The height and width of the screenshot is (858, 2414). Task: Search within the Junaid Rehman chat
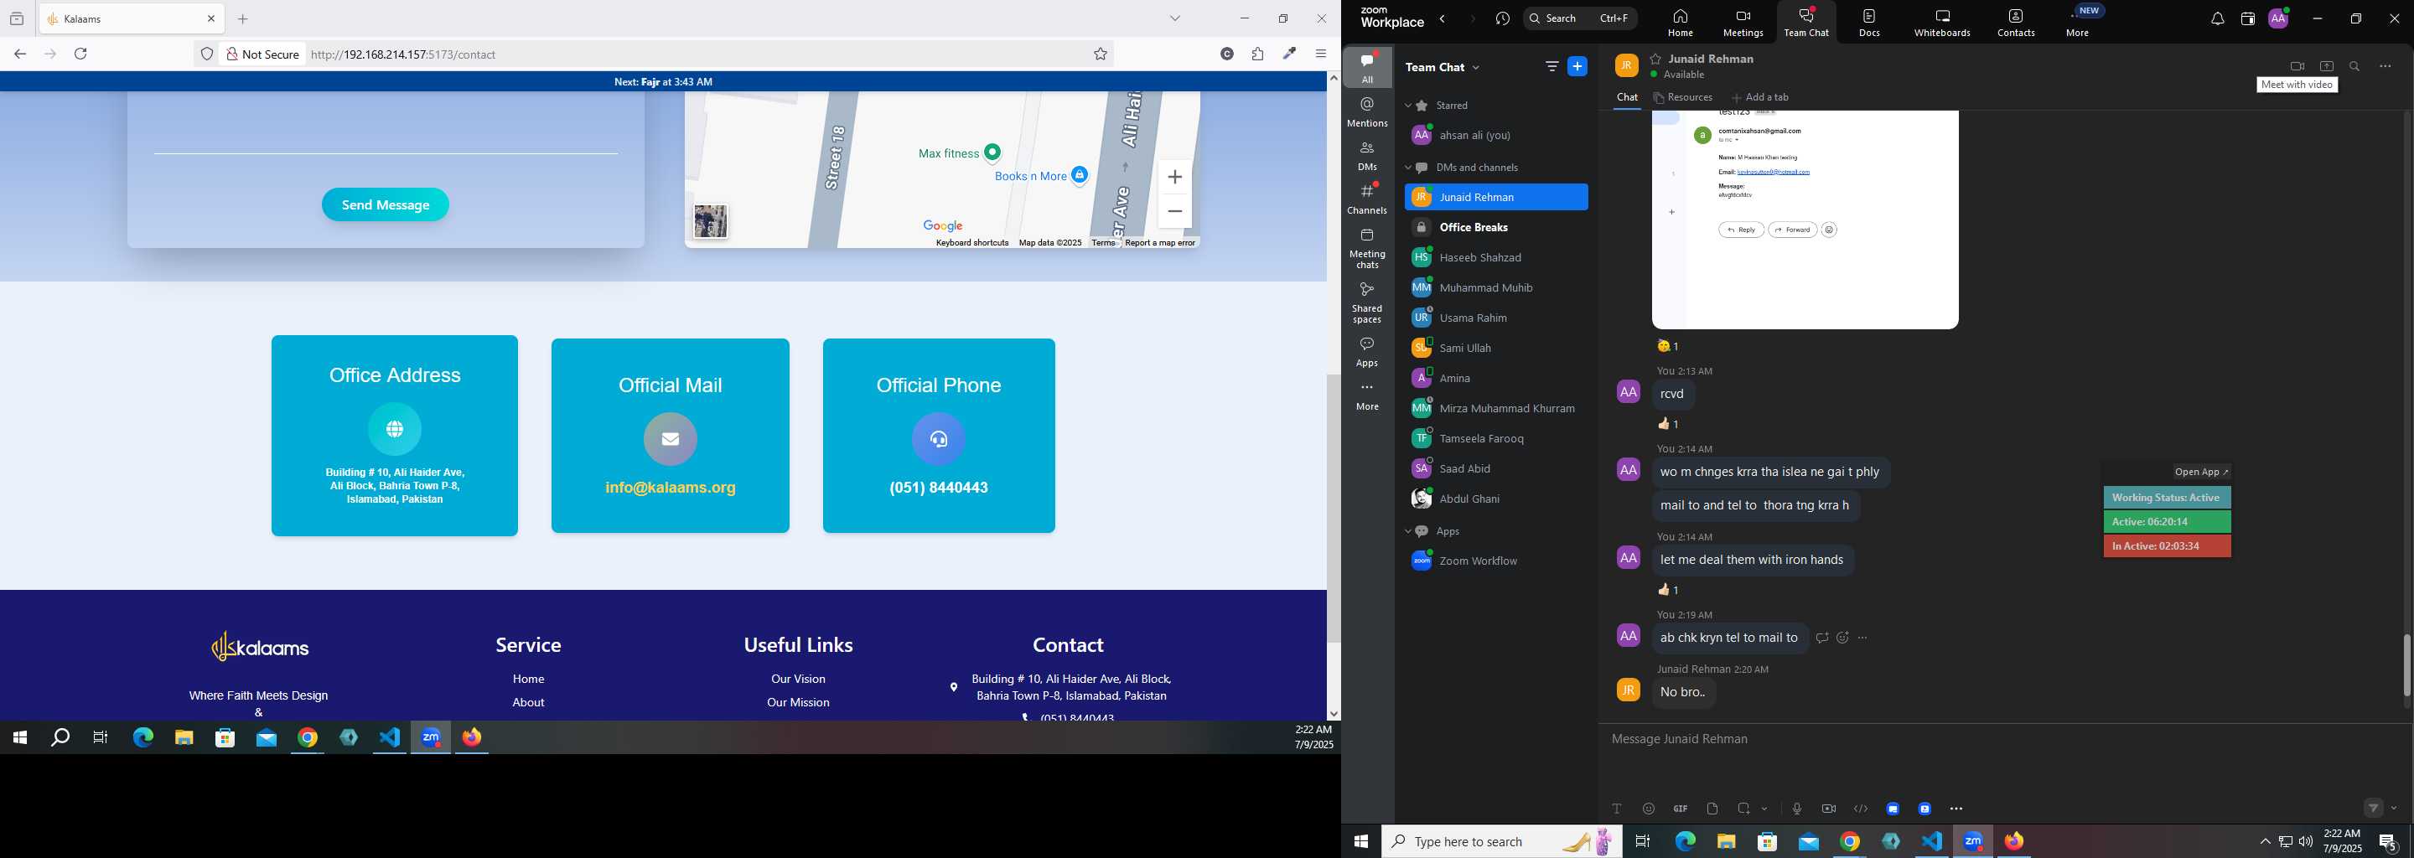[x=2355, y=66]
